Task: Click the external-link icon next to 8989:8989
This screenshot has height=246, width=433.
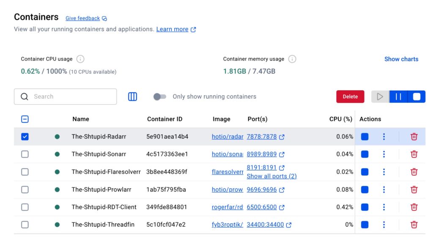Action: tap(282, 155)
